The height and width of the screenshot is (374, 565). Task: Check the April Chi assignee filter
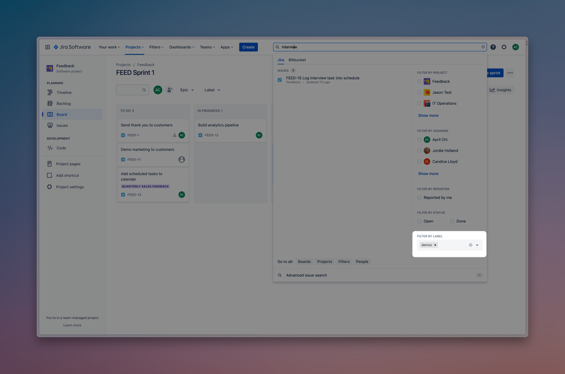[419, 140]
